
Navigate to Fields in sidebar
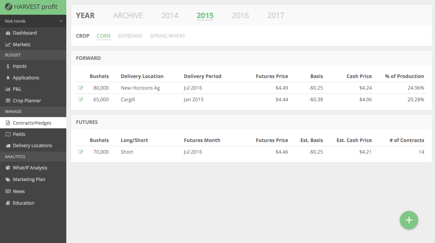(x=19, y=134)
